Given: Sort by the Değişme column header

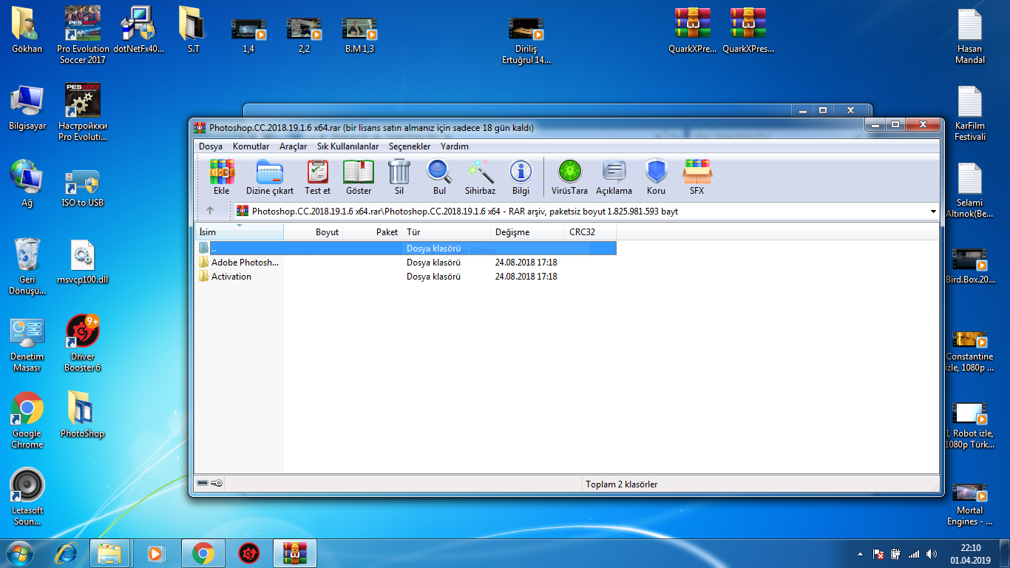Looking at the screenshot, I should pyautogui.click(x=528, y=231).
